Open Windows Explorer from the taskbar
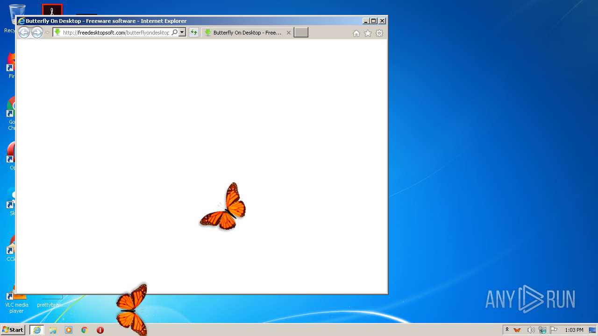The width and height of the screenshot is (598, 336). pyautogui.click(x=53, y=330)
